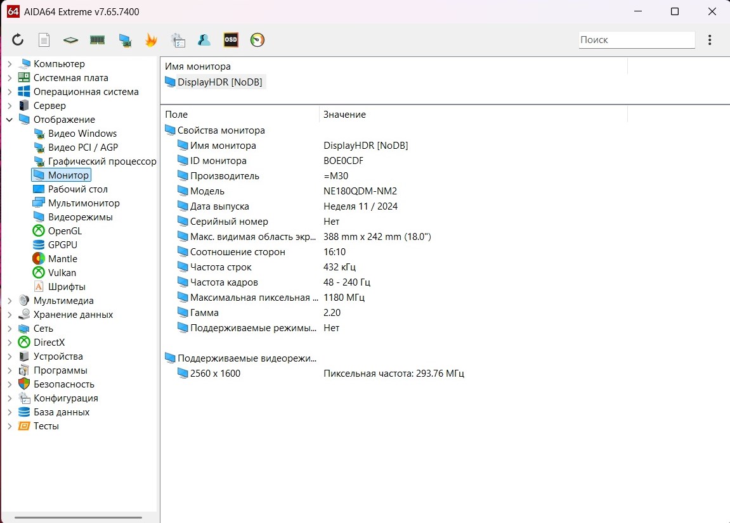Click the Значение column header

point(344,115)
